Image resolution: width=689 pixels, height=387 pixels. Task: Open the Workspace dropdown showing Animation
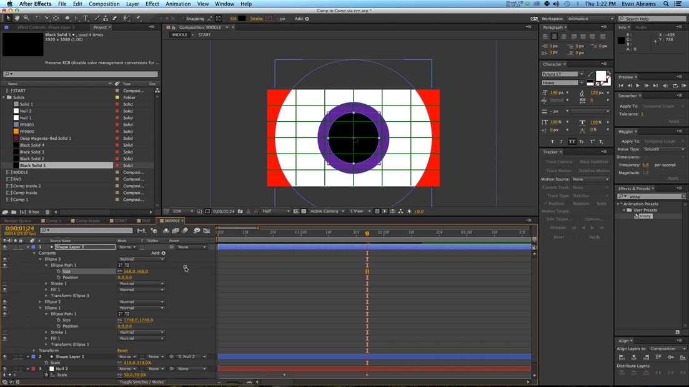[590, 19]
